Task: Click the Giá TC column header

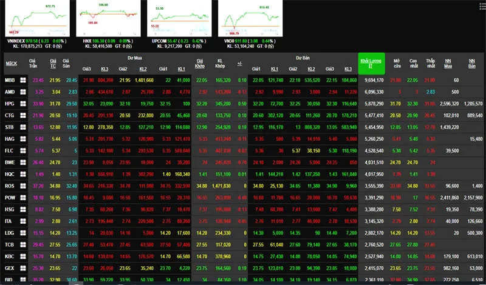Action: click(53, 64)
